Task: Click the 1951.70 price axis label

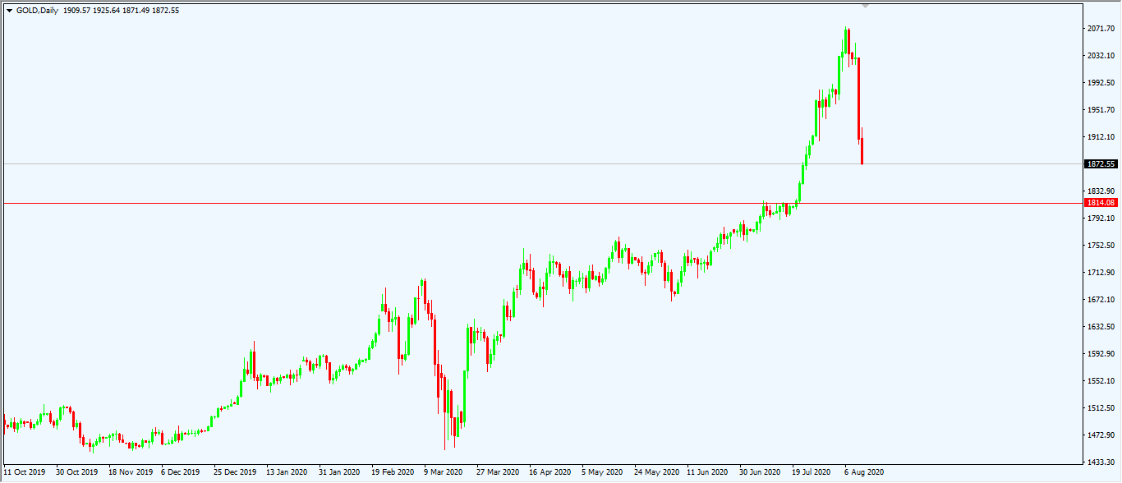Action: [1101, 110]
